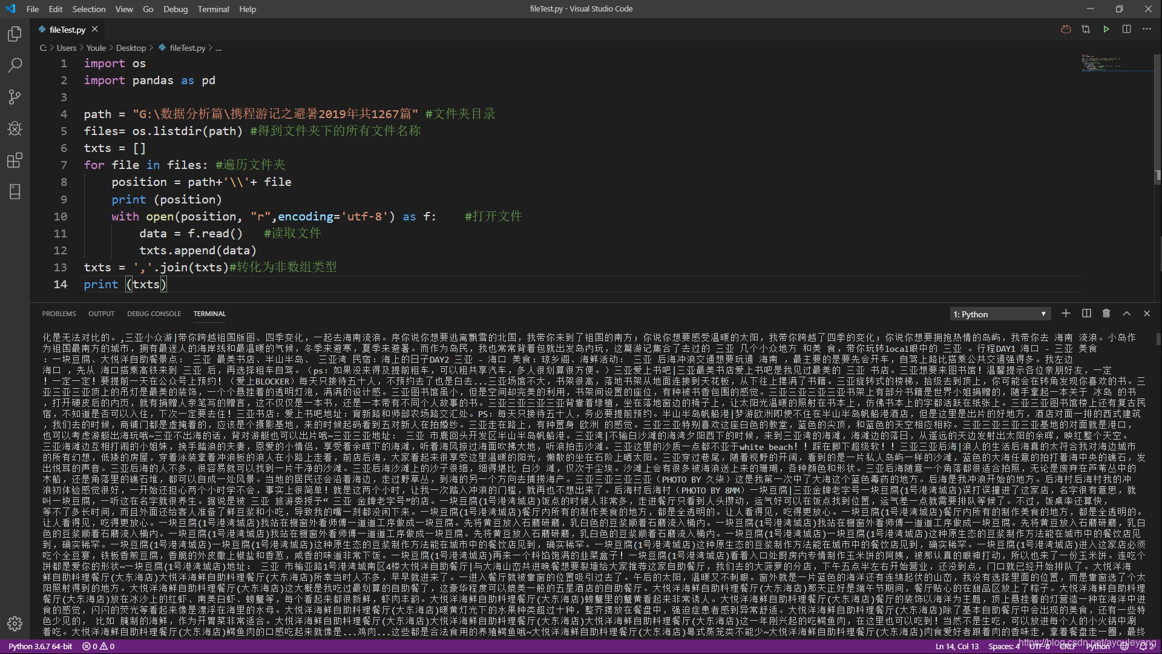The height and width of the screenshot is (654, 1162).
Task: Open the Go menu
Action: (x=148, y=9)
